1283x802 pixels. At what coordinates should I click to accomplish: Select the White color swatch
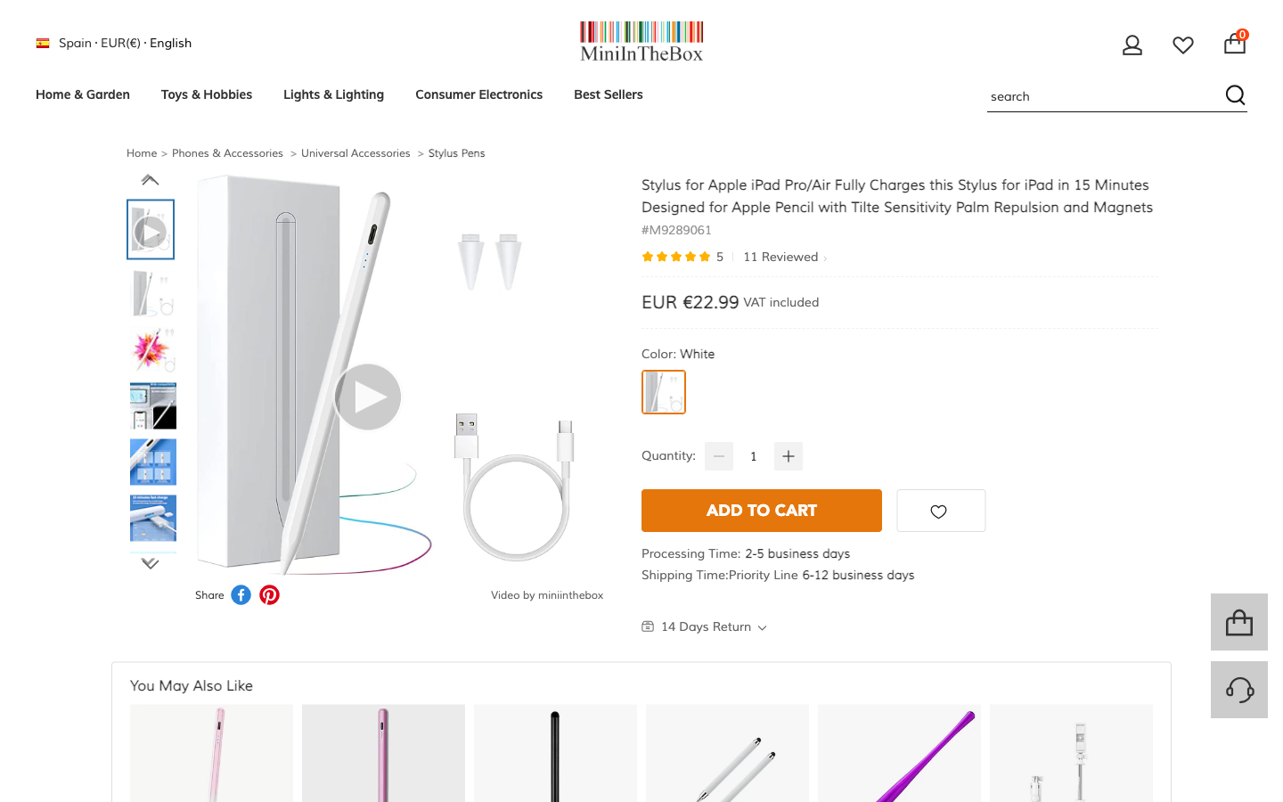coord(664,392)
